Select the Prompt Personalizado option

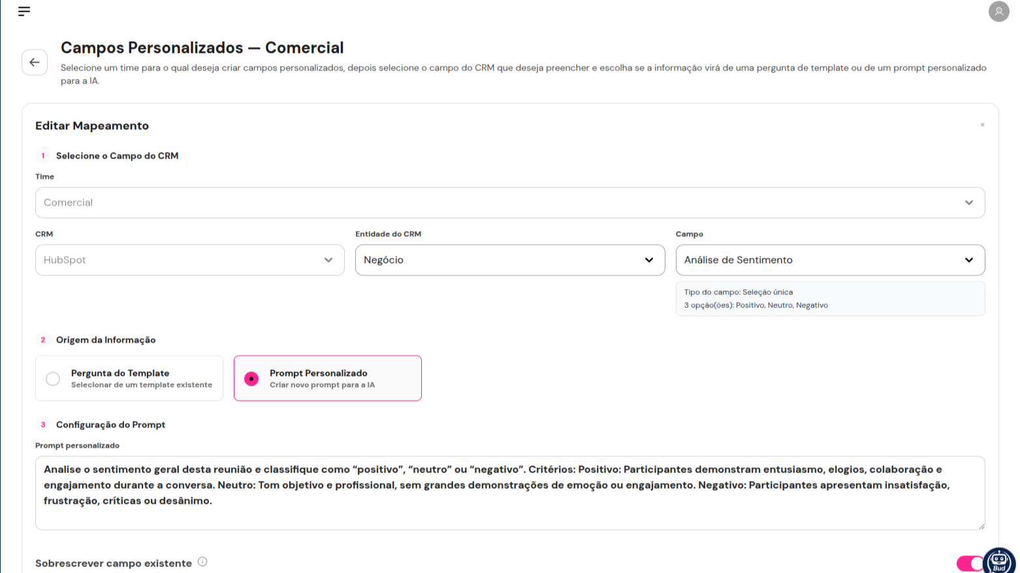pos(328,379)
